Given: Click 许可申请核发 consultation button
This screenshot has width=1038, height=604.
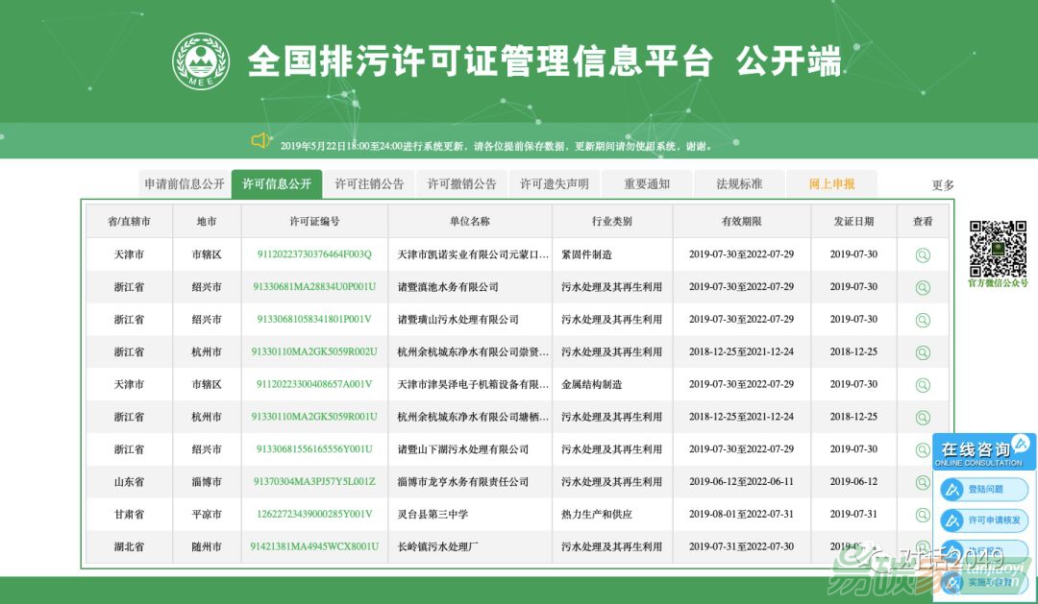Looking at the screenshot, I should pyautogui.click(x=984, y=520).
